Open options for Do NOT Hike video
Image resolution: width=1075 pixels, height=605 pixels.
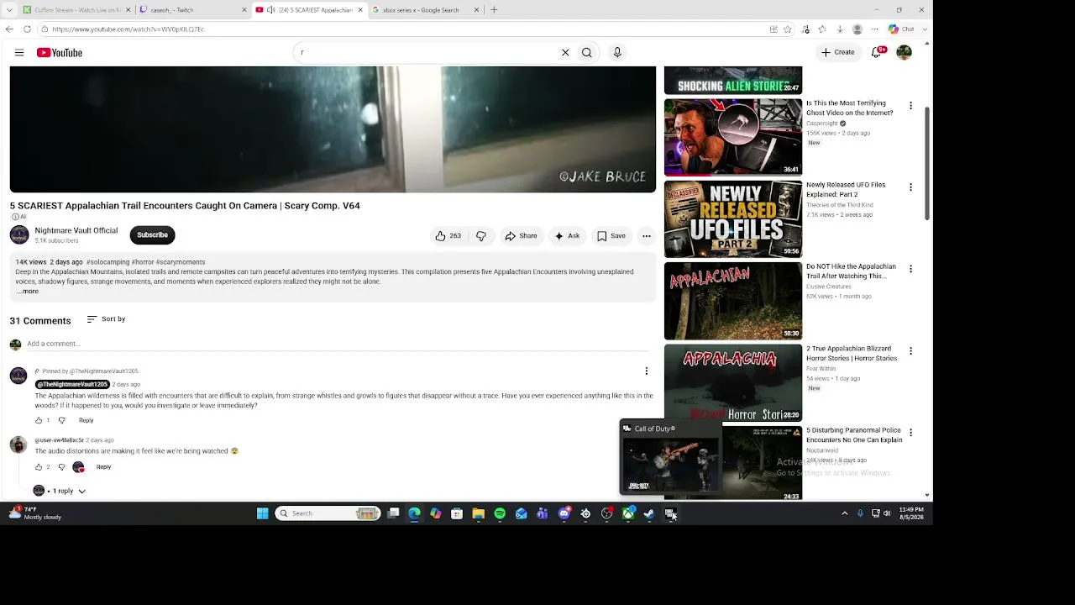pyautogui.click(x=910, y=269)
